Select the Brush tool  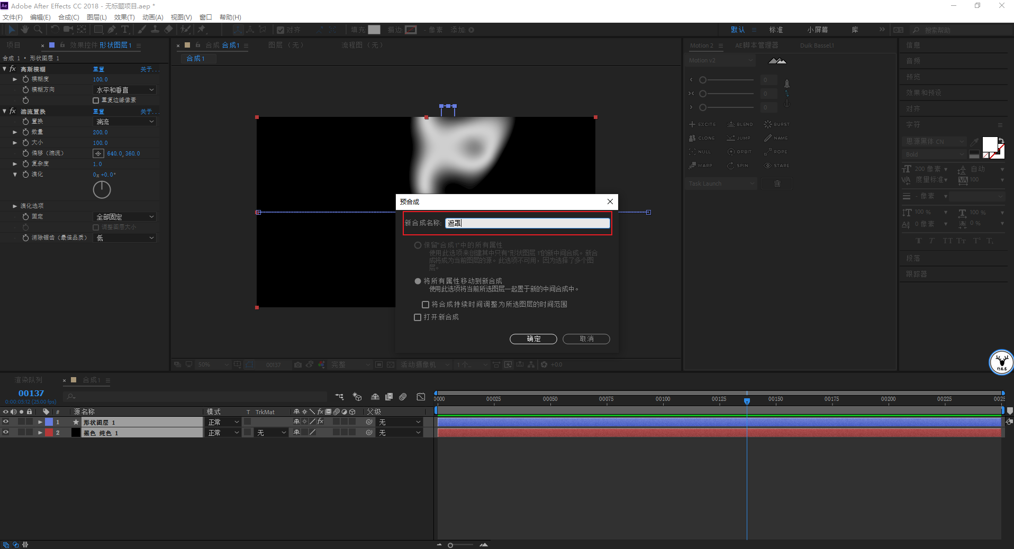point(142,30)
